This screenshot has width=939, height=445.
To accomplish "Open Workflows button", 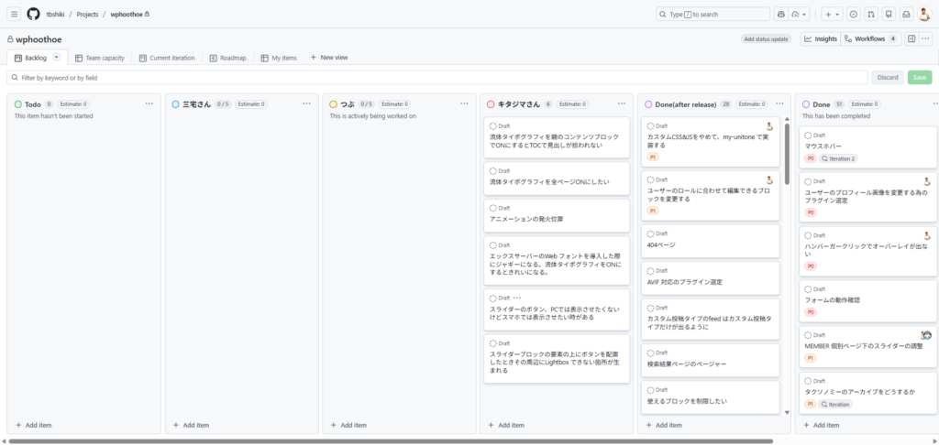I will click(x=871, y=38).
